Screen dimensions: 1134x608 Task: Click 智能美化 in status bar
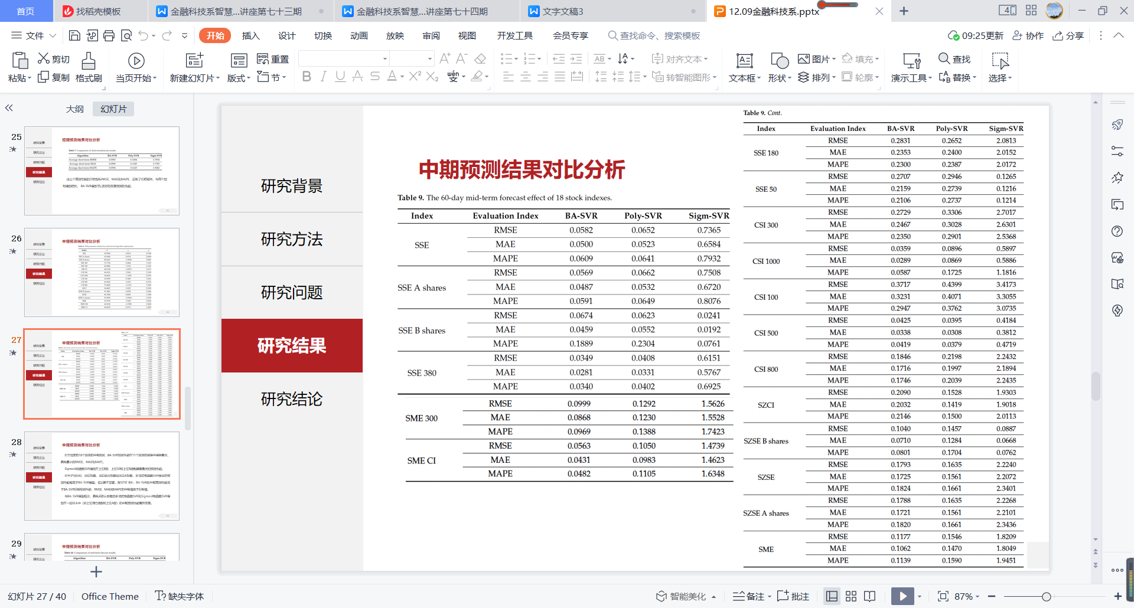pos(686,596)
